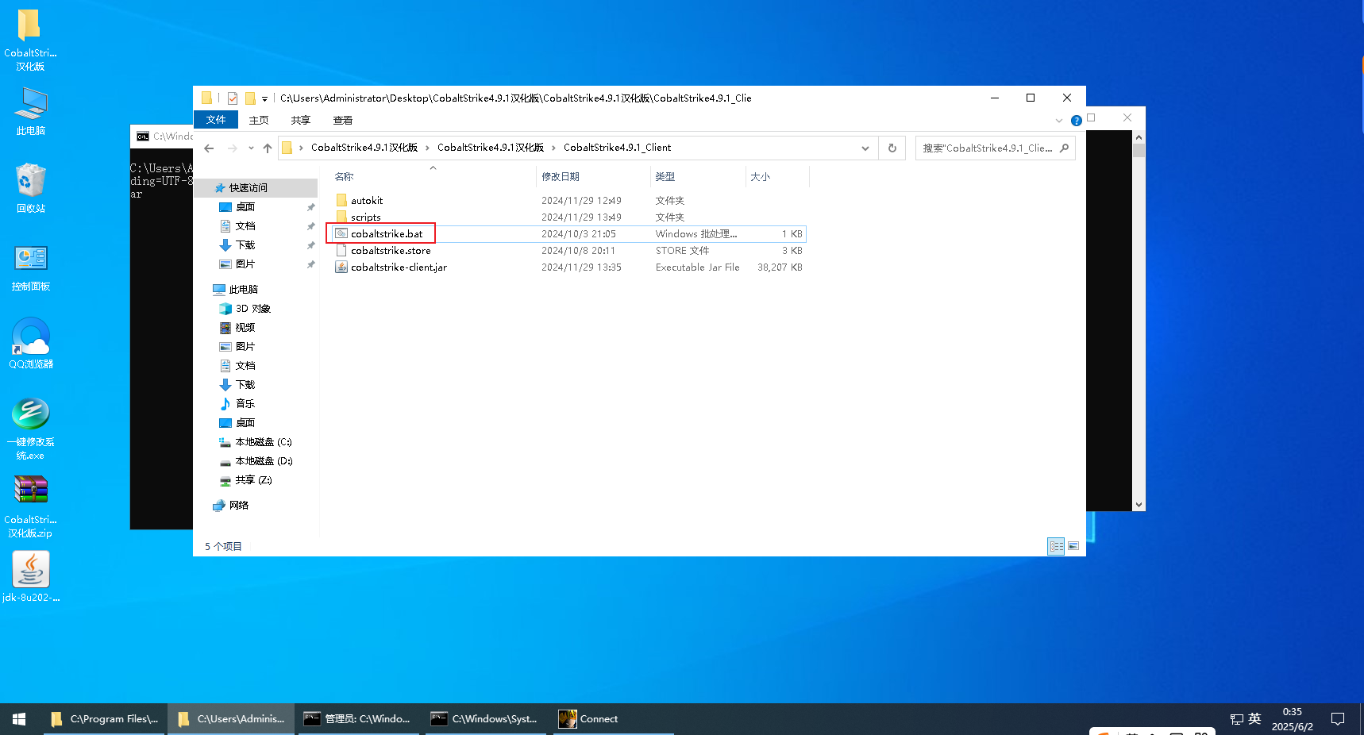Select the CobaltStrike 汉化版.zip archive icon
The width and height of the screenshot is (1364, 735).
point(30,506)
